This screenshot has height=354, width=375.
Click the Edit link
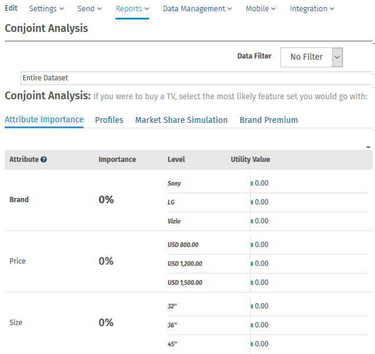[x=11, y=9]
